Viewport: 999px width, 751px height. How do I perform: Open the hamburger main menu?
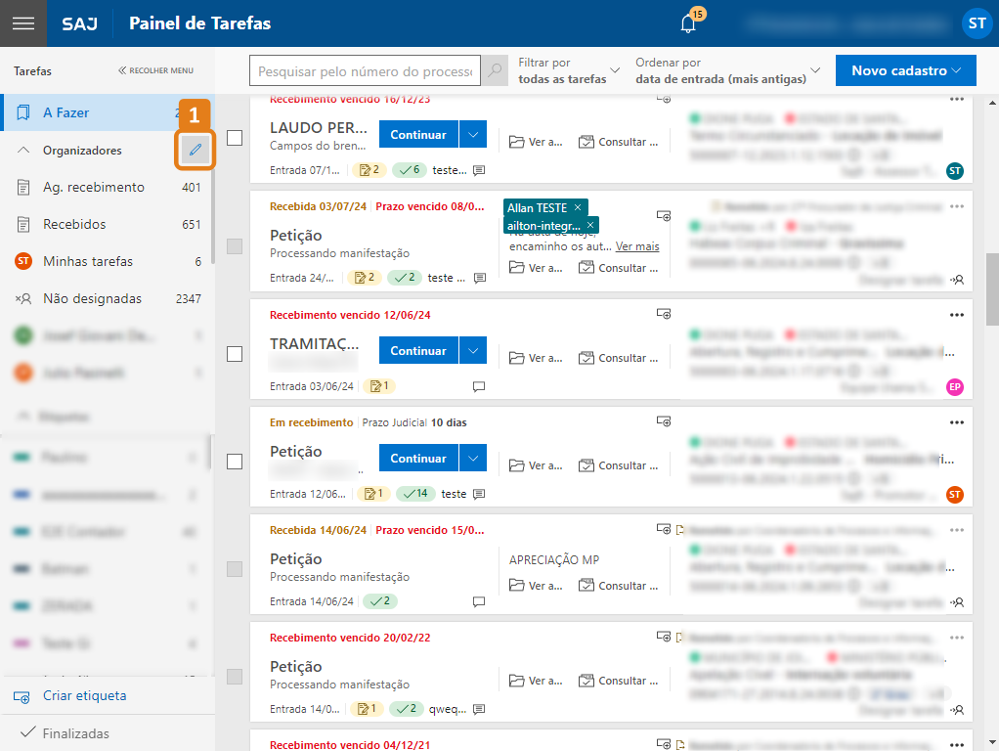click(22, 23)
